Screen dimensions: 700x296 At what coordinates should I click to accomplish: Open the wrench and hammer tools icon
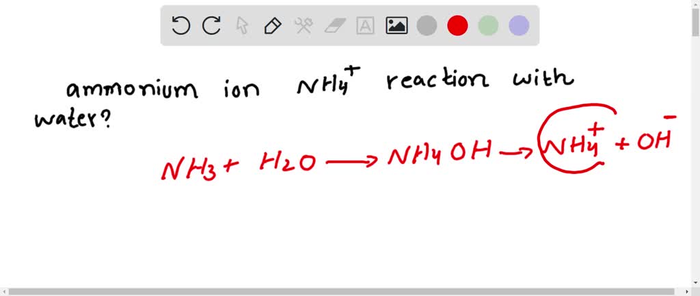[x=304, y=26]
